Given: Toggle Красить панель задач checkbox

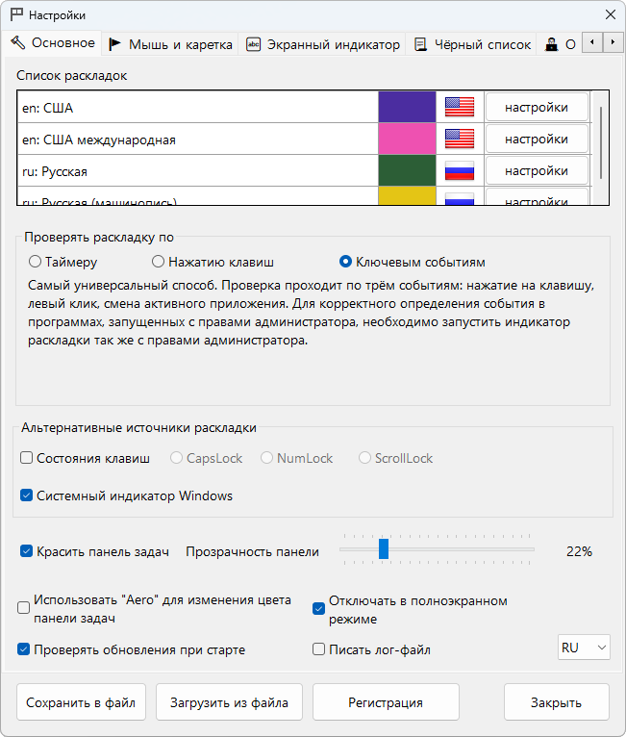Looking at the screenshot, I should pyautogui.click(x=27, y=551).
